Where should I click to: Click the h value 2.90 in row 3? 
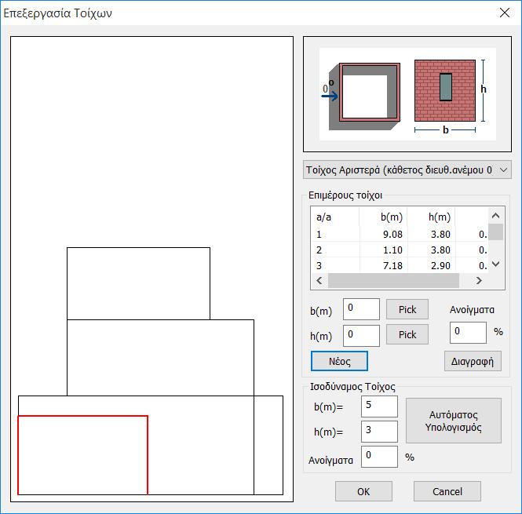[440, 266]
